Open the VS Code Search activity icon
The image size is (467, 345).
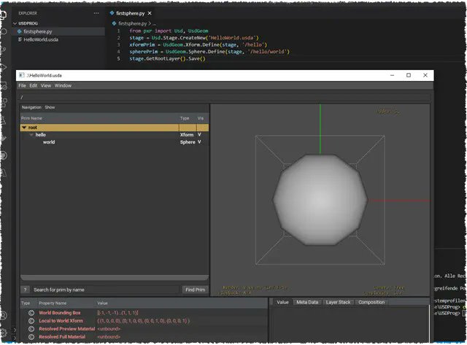click(4, 31)
